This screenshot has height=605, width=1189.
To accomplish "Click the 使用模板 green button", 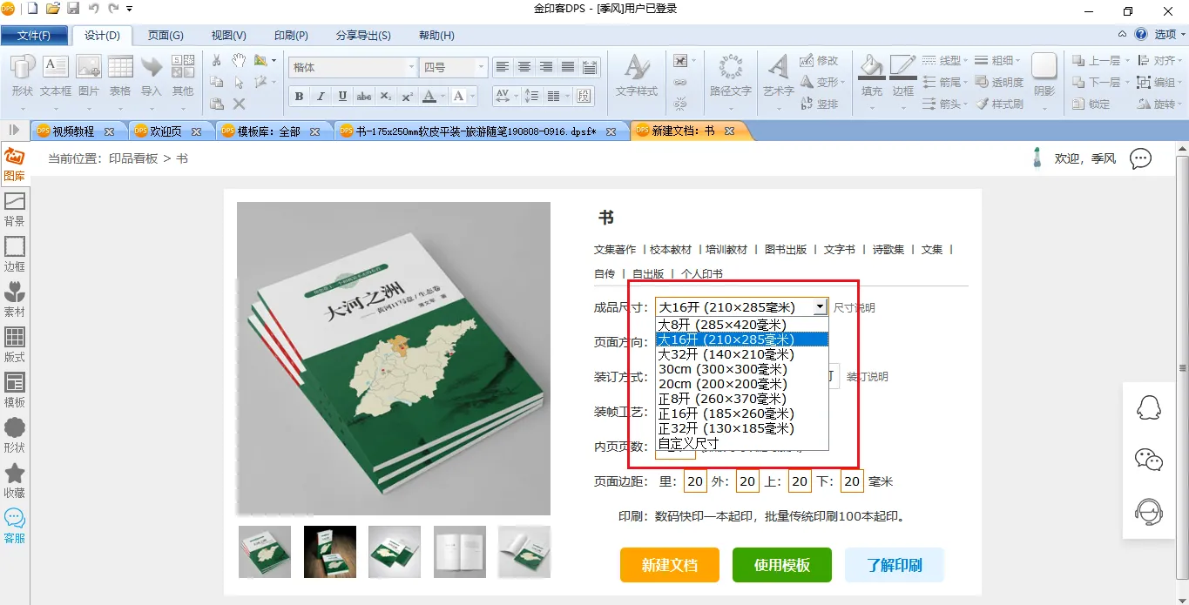I will (x=782, y=565).
